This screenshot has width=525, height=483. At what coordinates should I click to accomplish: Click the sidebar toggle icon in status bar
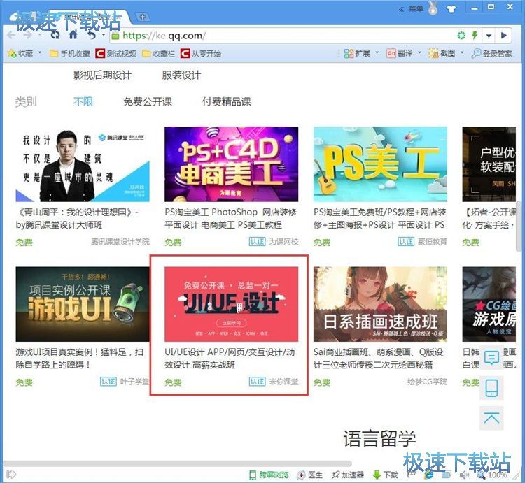[11, 475]
